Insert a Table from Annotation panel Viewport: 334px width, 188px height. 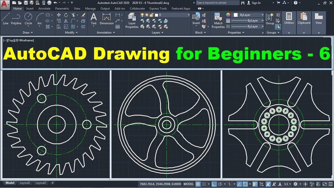[118, 27]
